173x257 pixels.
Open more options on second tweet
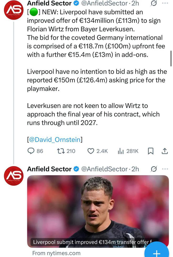pyautogui.click(x=165, y=169)
